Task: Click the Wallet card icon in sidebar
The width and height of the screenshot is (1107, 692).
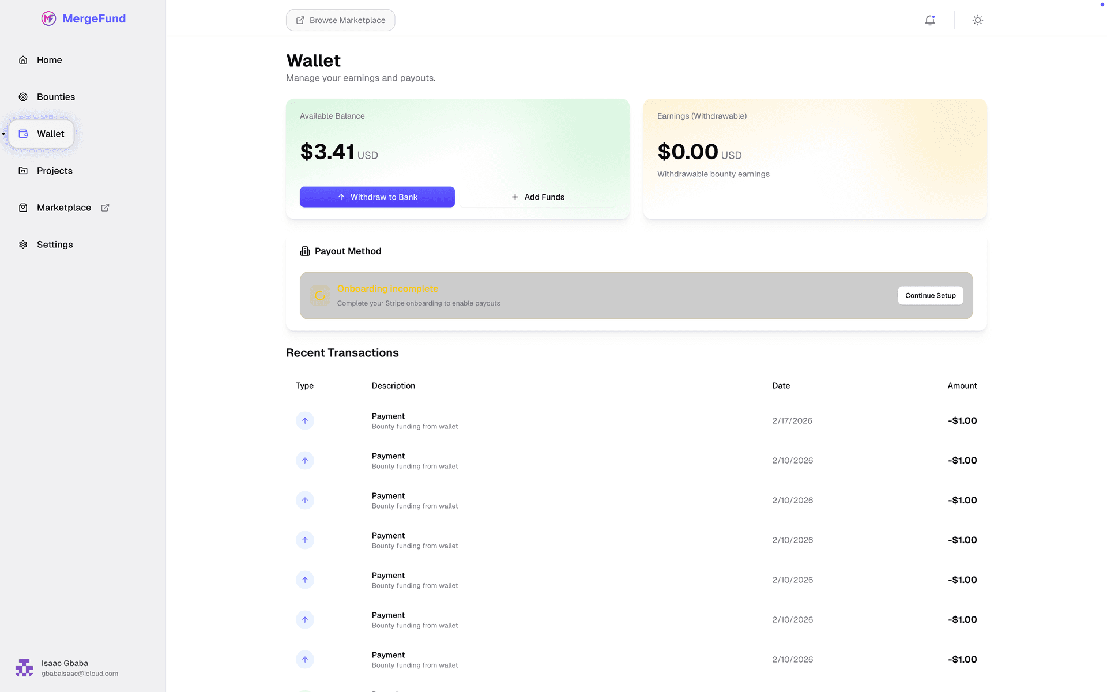Action: tap(23, 133)
